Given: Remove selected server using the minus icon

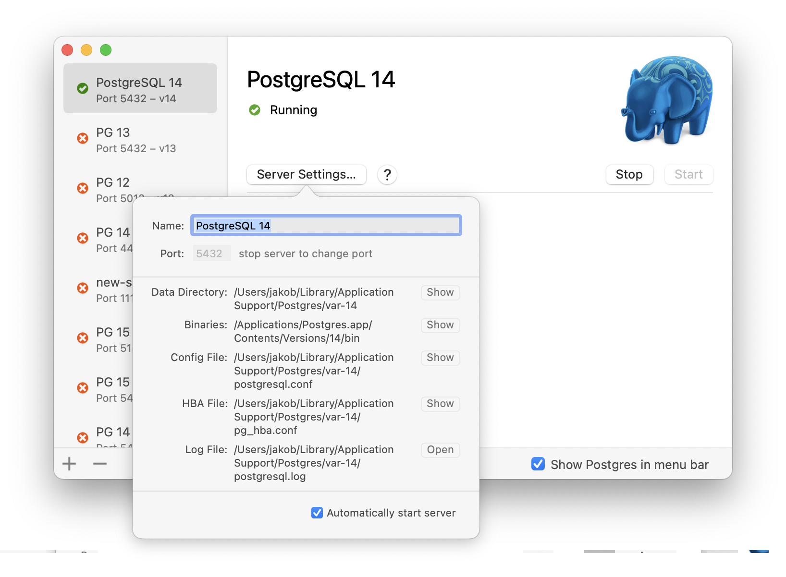Looking at the screenshot, I should click(x=99, y=464).
